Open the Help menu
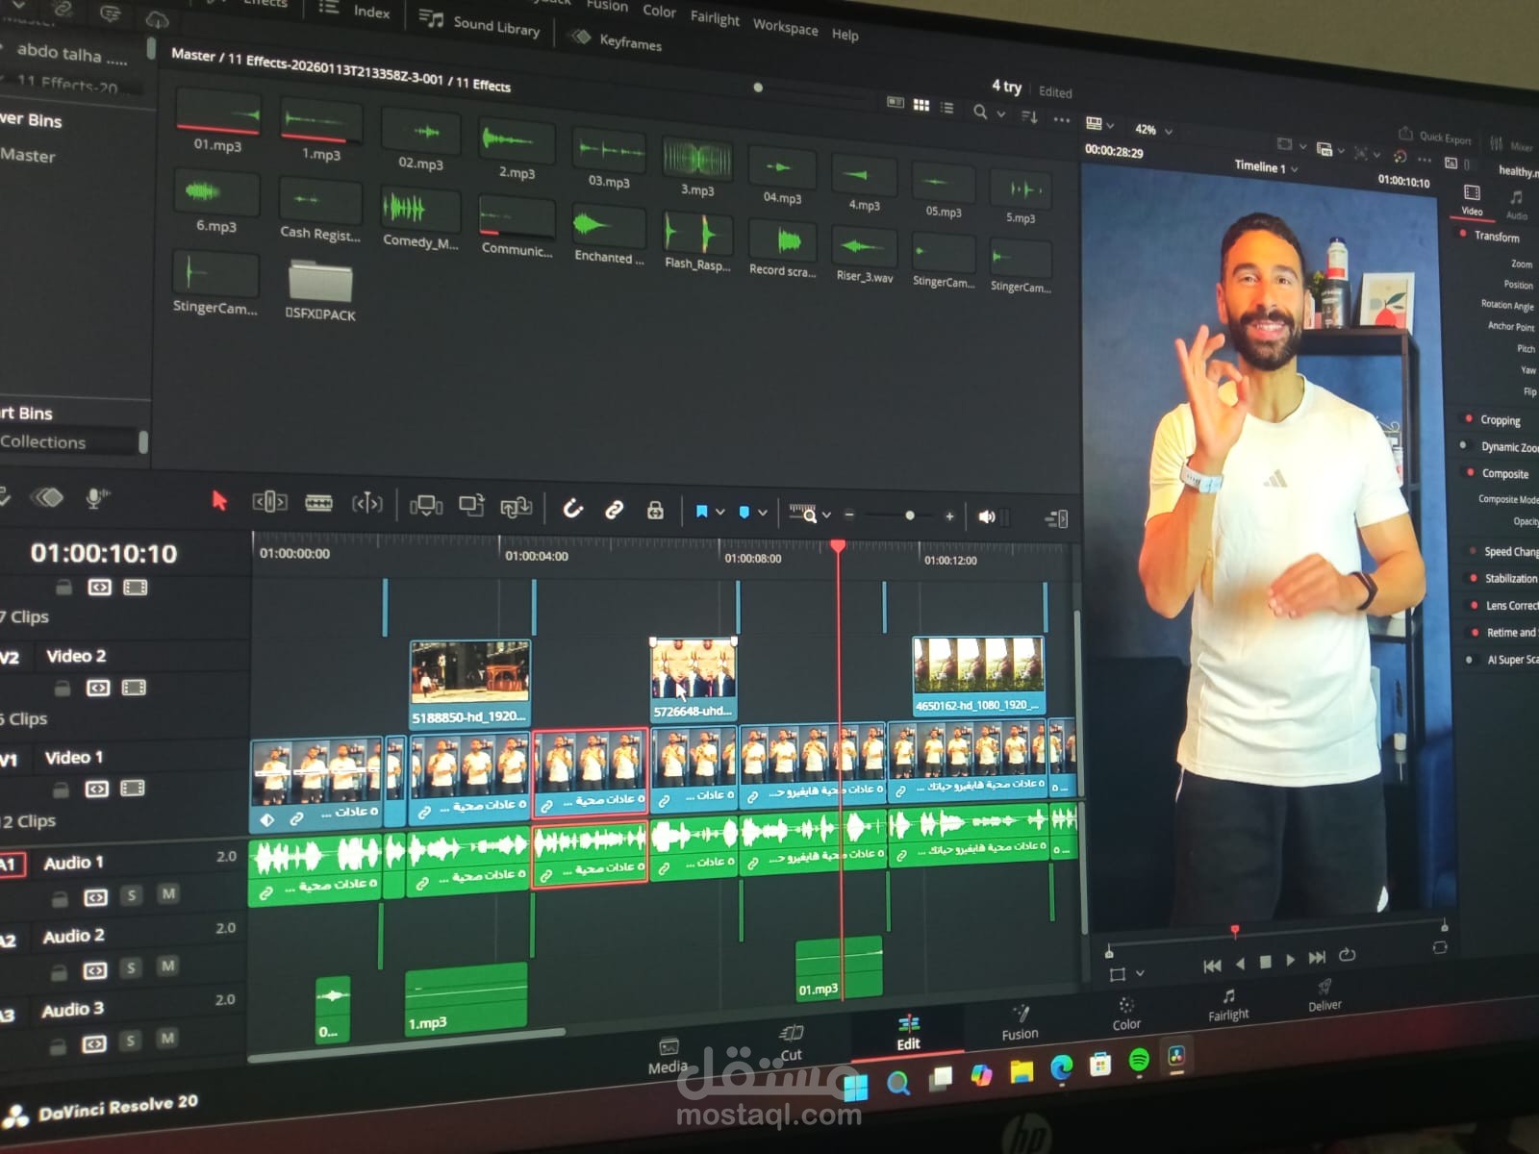1539x1154 pixels. pos(845,35)
